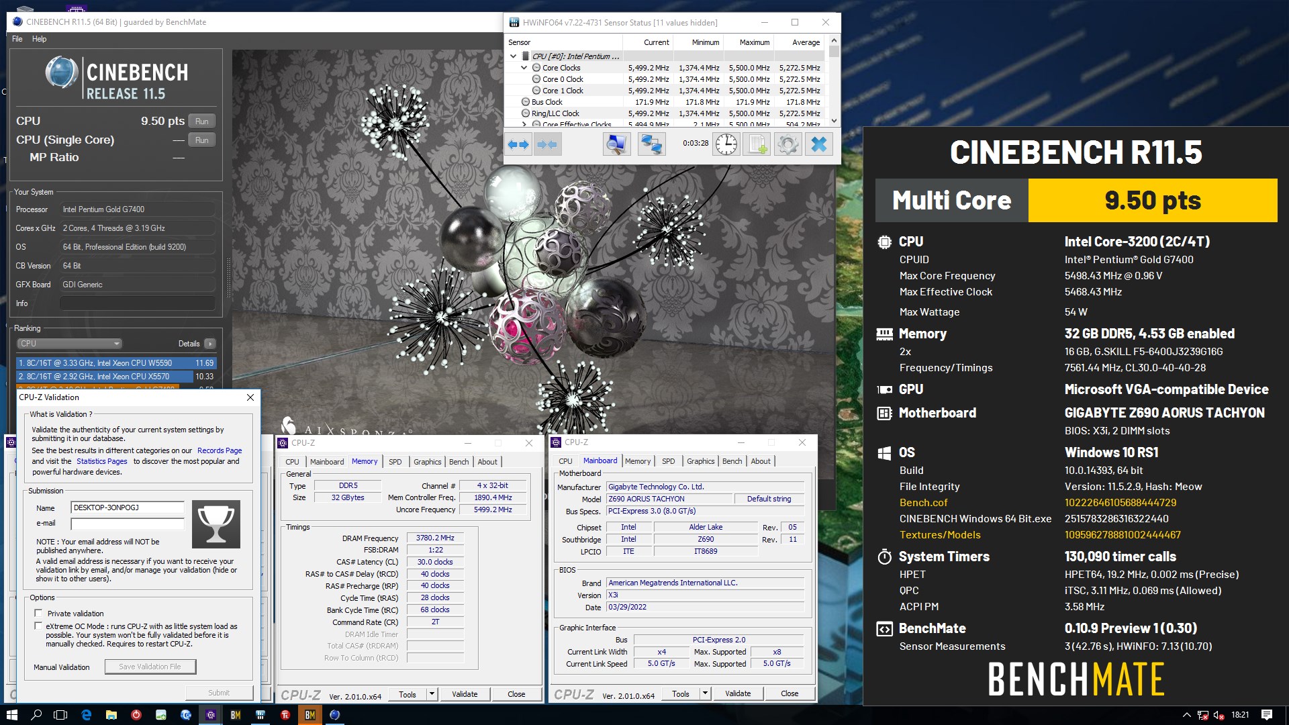Click HWiNFO expand/collapse arrows toolbar icon

click(x=518, y=144)
